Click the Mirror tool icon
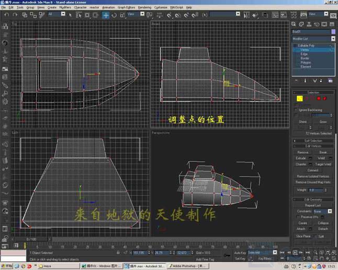This screenshot has height=270, width=338. pyautogui.click(x=246, y=15)
